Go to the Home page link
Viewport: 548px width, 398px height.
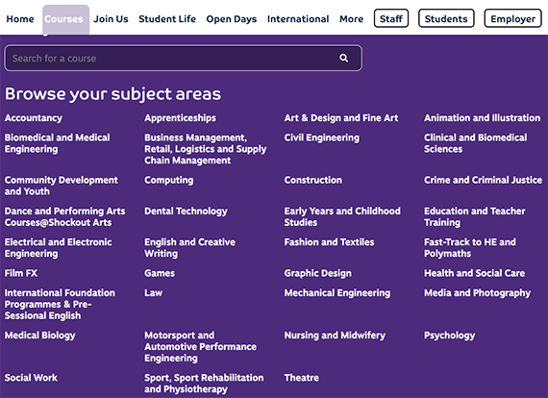coord(20,19)
